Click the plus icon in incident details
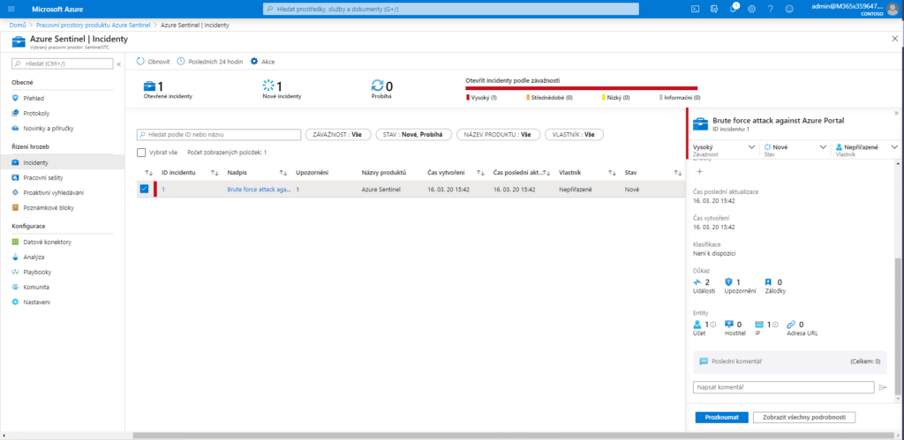904x440 pixels. pos(700,171)
